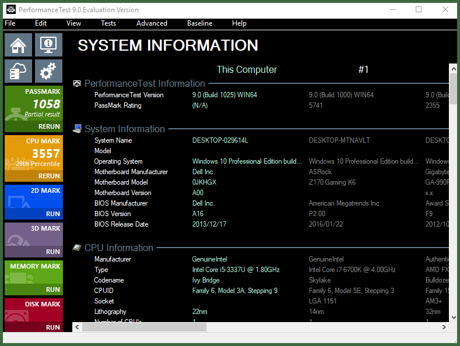Open the cloud baseline management icon

pos(18,71)
